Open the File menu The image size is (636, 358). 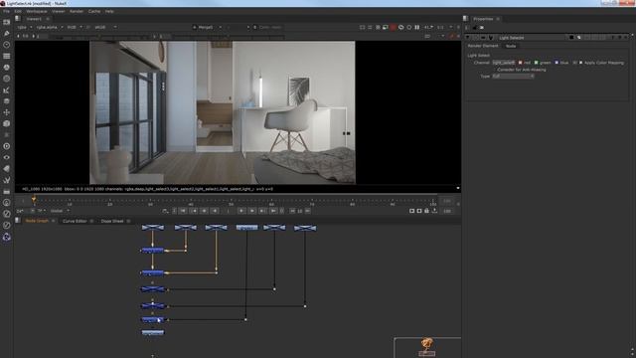(x=7, y=11)
